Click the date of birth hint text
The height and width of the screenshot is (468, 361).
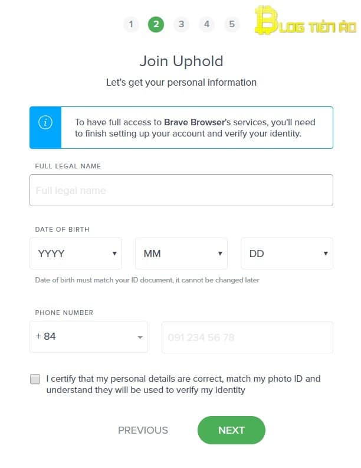point(147,280)
